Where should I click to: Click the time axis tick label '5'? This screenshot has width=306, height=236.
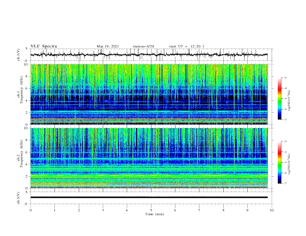tap(151, 210)
